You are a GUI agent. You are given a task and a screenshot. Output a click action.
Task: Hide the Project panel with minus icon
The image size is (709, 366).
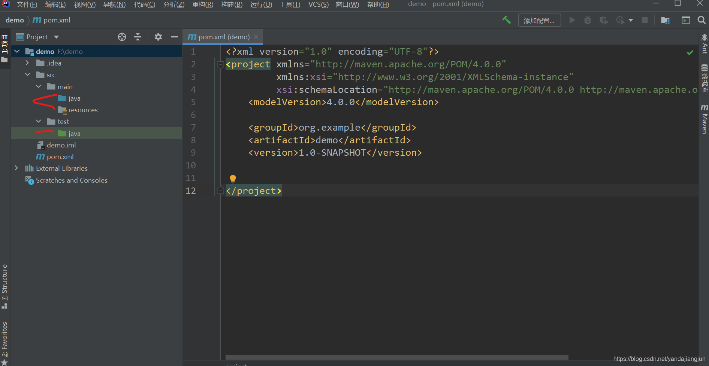point(174,37)
